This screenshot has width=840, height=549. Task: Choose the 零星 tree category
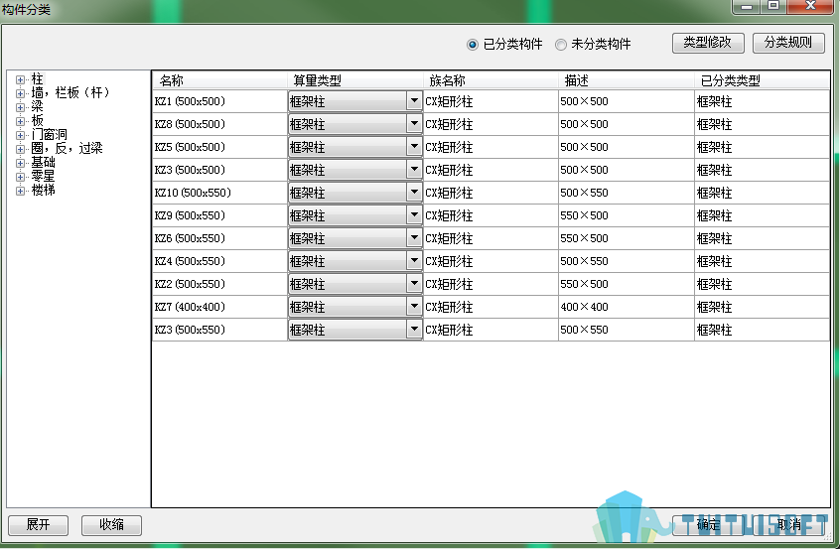43,177
